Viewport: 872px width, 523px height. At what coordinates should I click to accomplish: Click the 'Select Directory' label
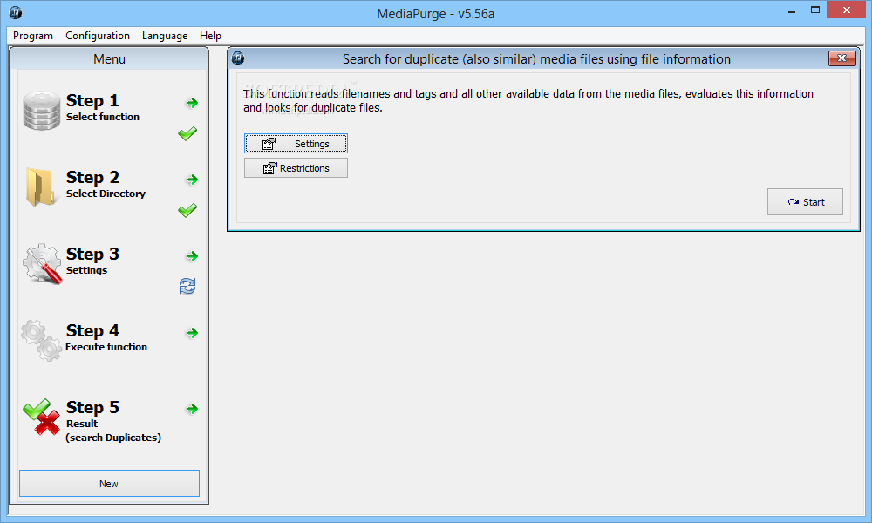click(x=106, y=194)
